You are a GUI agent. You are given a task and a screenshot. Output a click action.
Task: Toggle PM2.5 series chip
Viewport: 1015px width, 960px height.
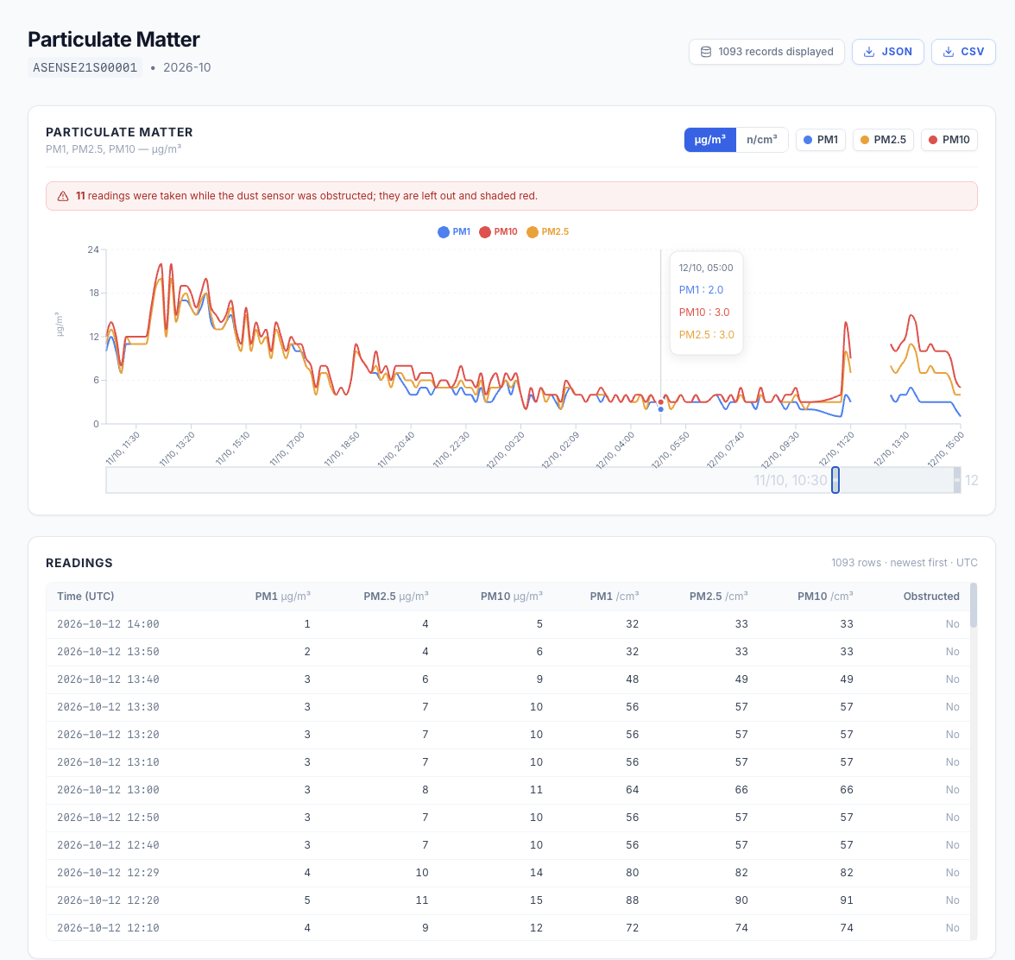(883, 140)
